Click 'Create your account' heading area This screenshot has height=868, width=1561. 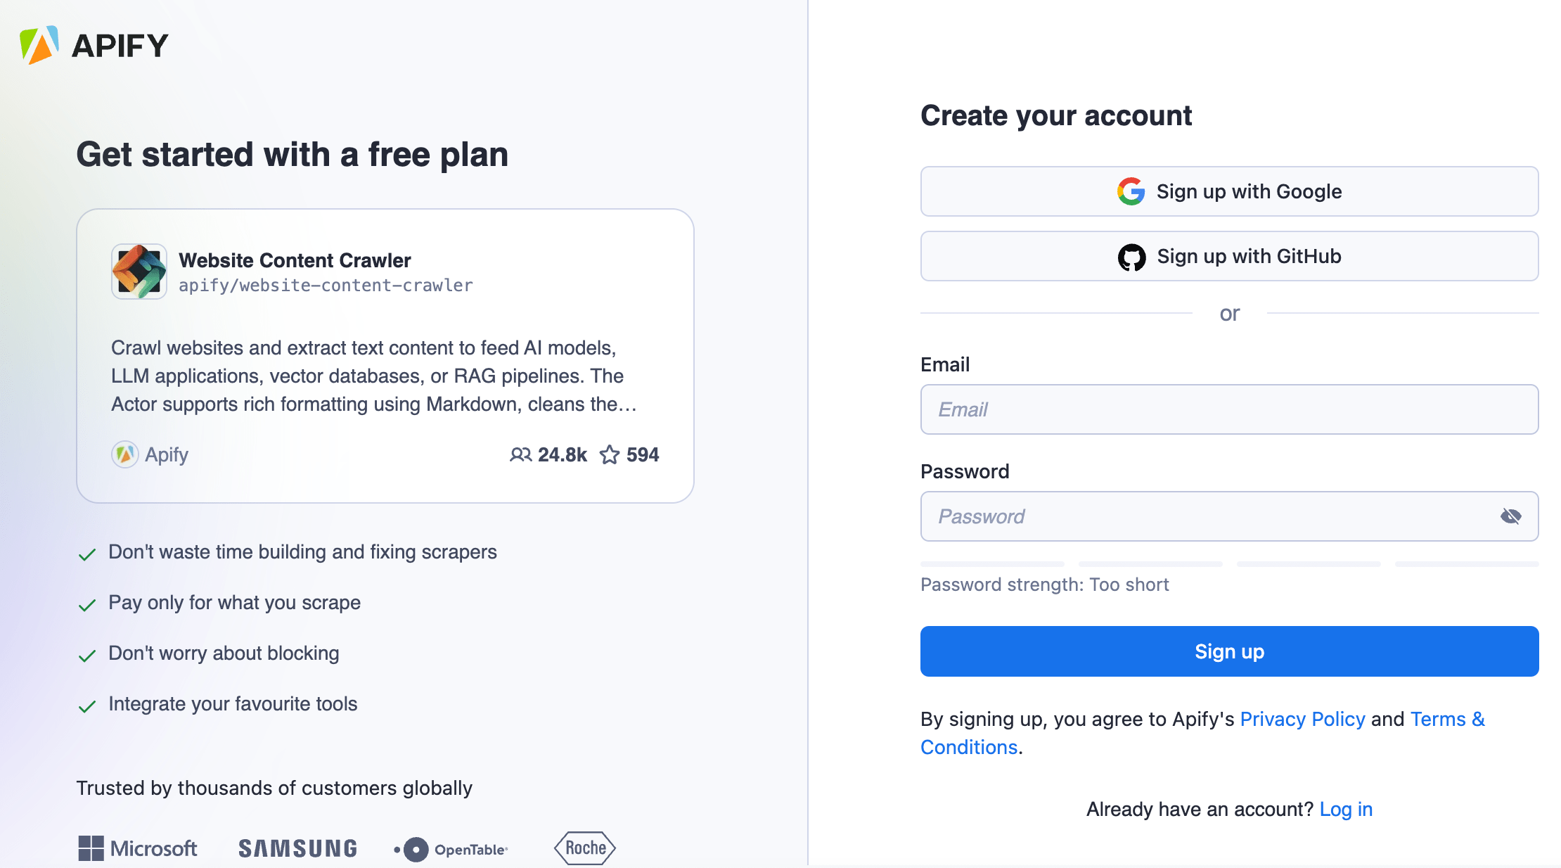(x=1056, y=115)
